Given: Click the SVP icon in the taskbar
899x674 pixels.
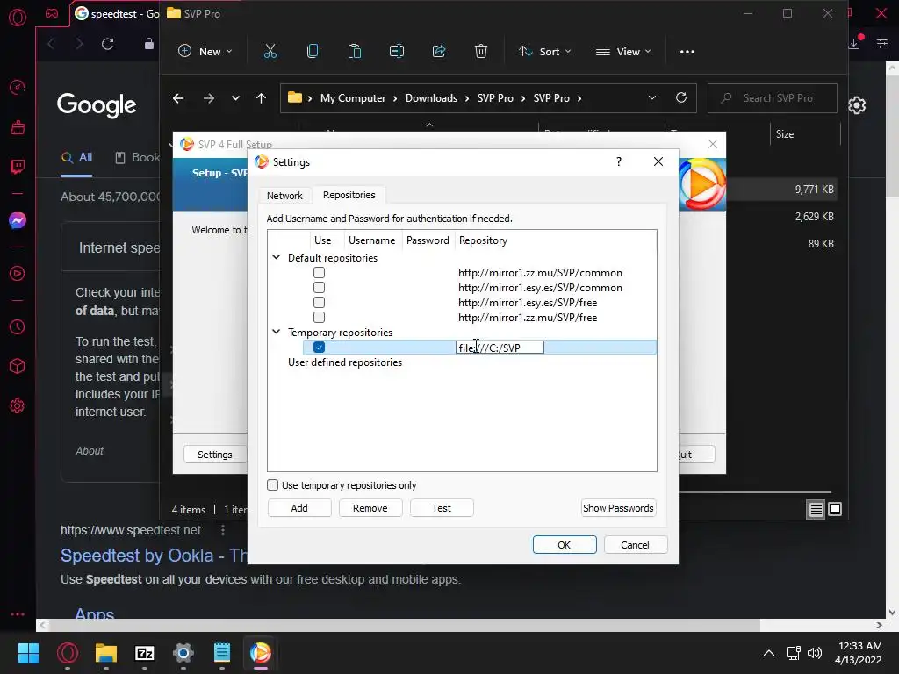Looking at the screenshot, I should pos(260,653).
